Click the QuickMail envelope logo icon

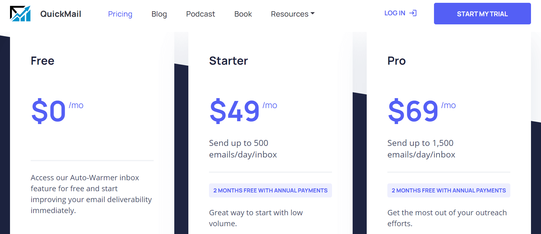coord(20,14)
